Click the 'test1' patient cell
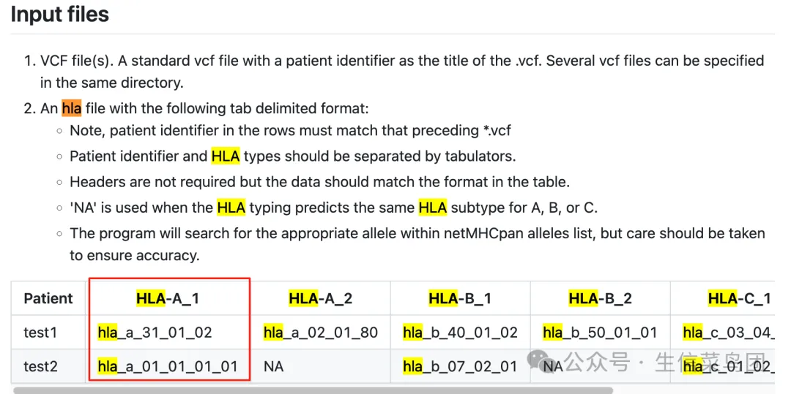Image resolution: width=791 pixels, height=394 pixels. pos(41,333)
